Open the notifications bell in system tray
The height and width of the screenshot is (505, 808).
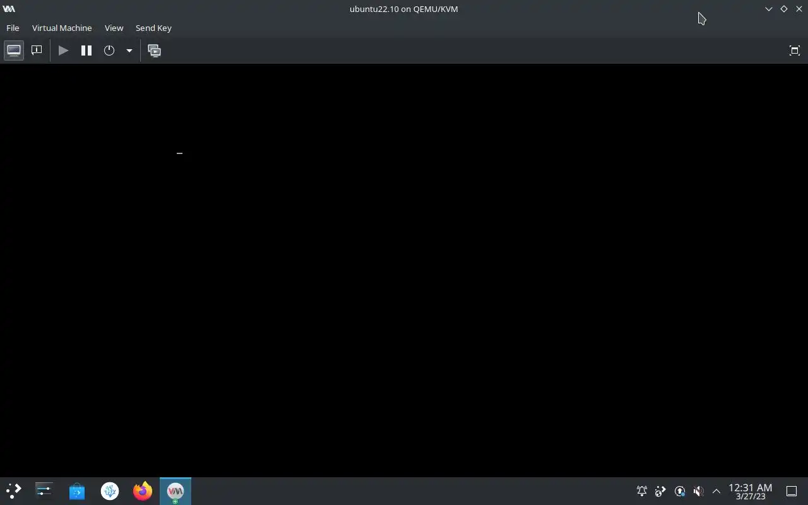[x=642, y=491]
